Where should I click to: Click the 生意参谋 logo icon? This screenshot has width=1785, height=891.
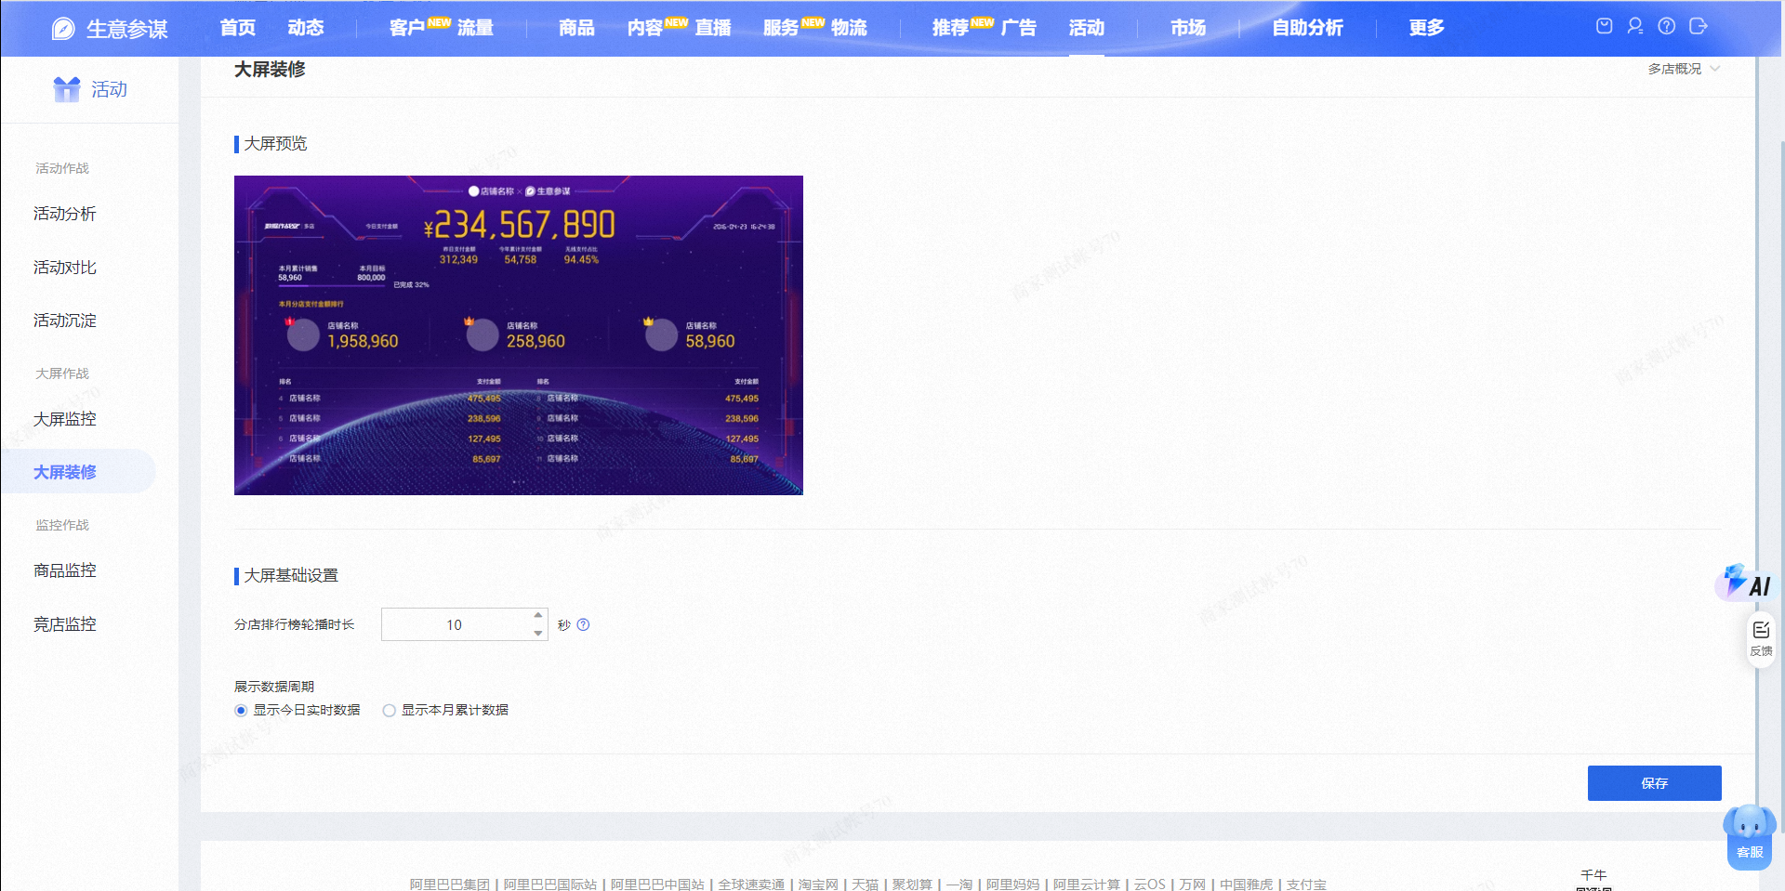pos(63,29)
